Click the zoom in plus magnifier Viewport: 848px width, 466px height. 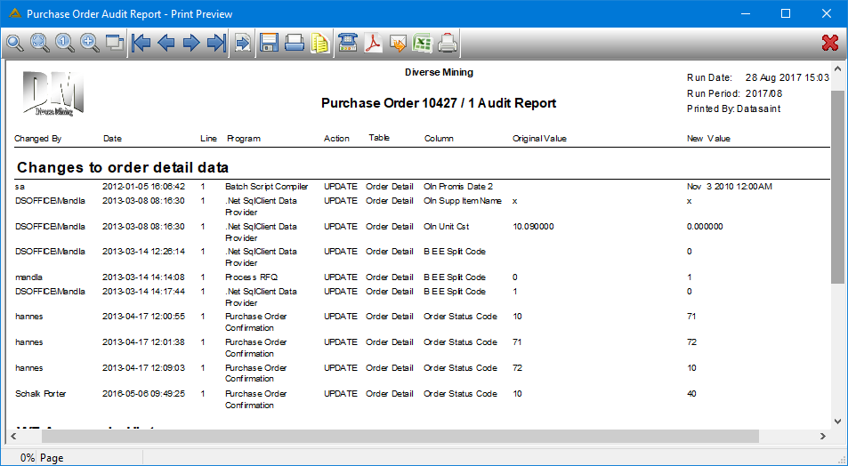point(90,44)
